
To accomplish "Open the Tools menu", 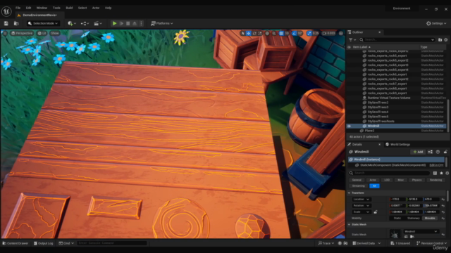I will pyautogui.click(x=56, y=8).
